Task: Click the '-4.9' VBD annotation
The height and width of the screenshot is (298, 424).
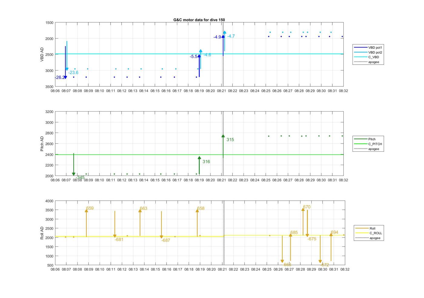Action: point(217,37)
